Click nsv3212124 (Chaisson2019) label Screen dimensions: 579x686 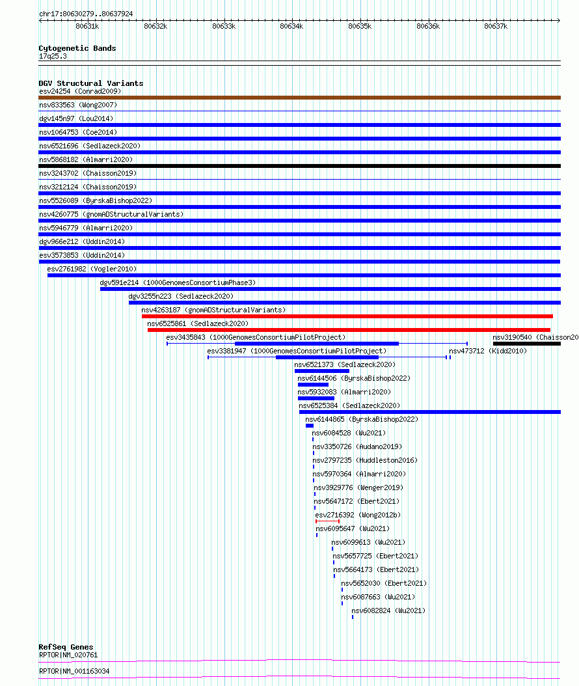coord(88,187)
